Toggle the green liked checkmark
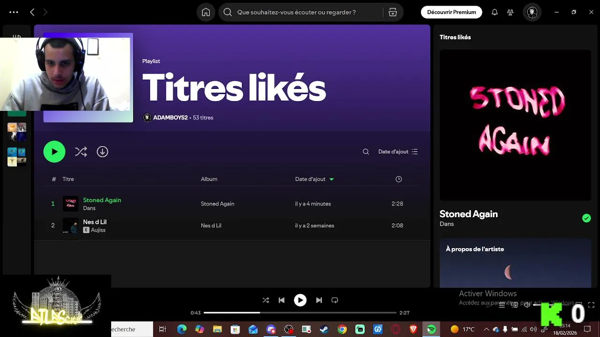This screenshot has height=337, width=600. 586,218
